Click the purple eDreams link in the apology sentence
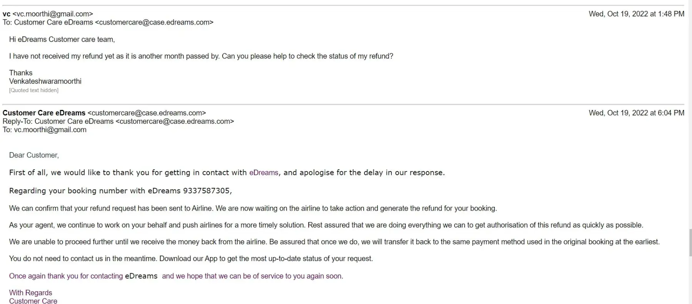 click(264, 173)
